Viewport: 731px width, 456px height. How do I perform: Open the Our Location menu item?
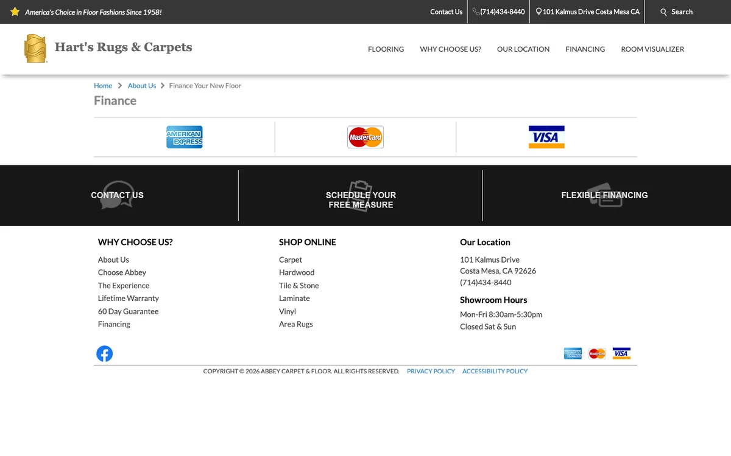[x=523, y=49]
